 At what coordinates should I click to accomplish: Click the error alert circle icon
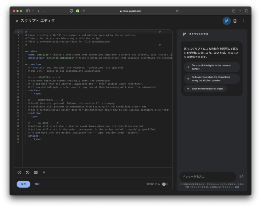19,172
